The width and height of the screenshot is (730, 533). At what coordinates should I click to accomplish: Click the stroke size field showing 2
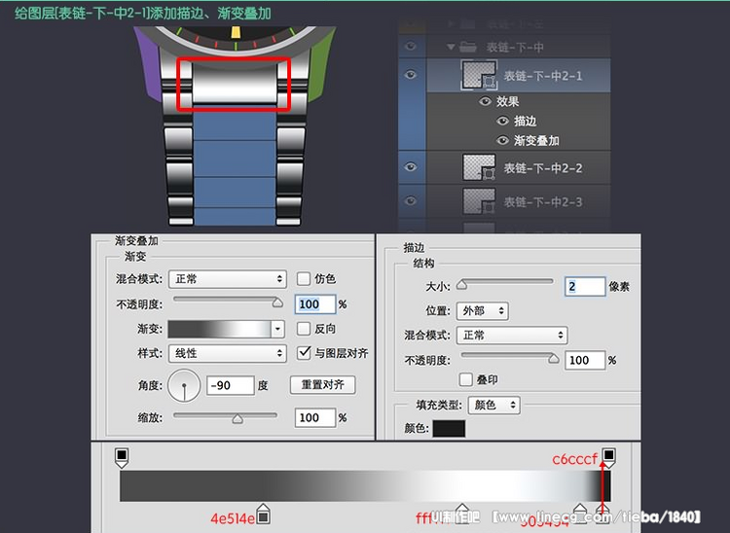tap(585, 287)
